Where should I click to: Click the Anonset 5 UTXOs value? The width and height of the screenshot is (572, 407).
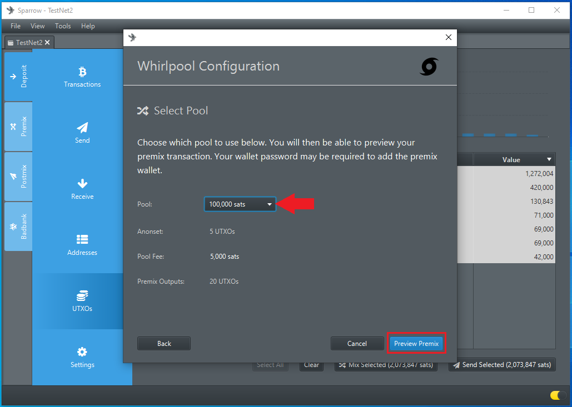(222, 232)
